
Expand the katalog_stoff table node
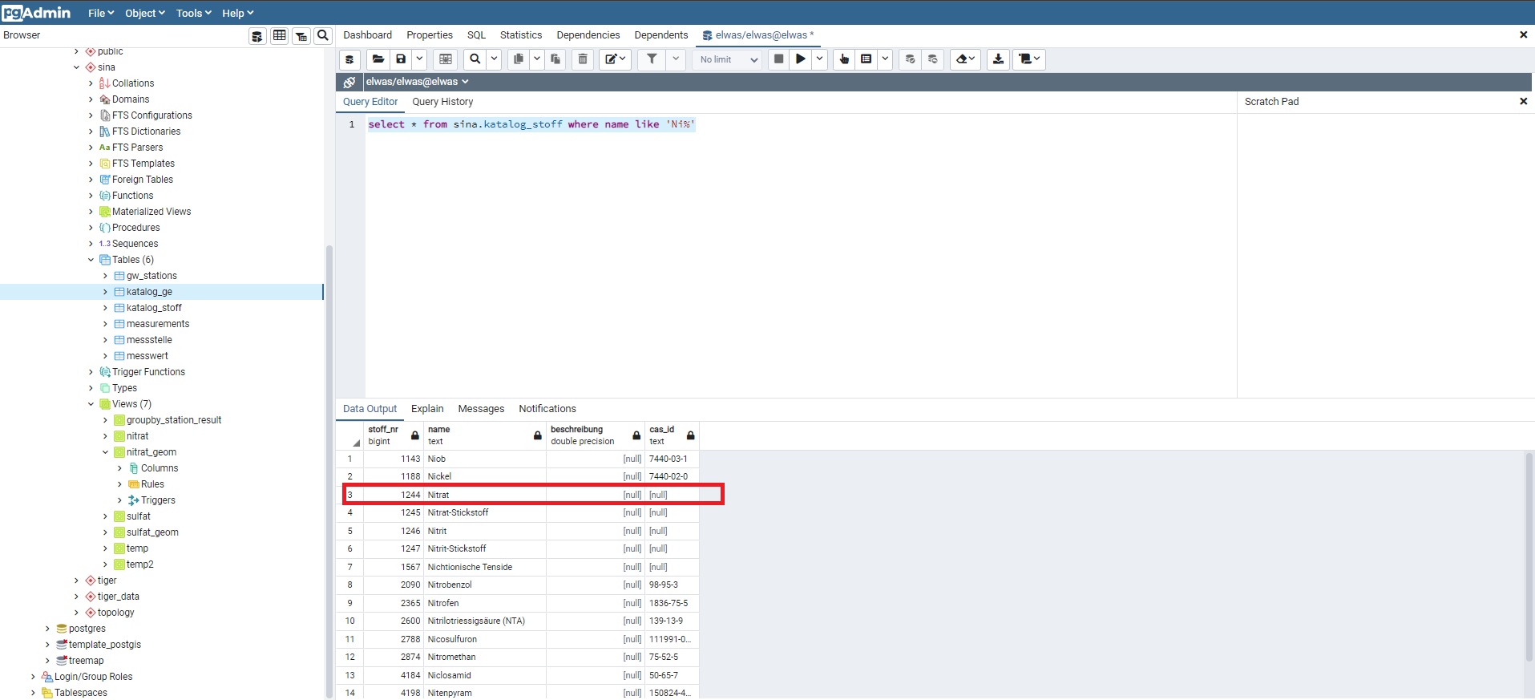[x=105, y=308]
